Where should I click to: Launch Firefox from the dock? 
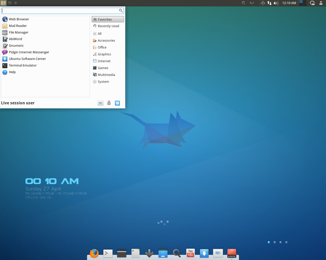[x=94, y=253]
